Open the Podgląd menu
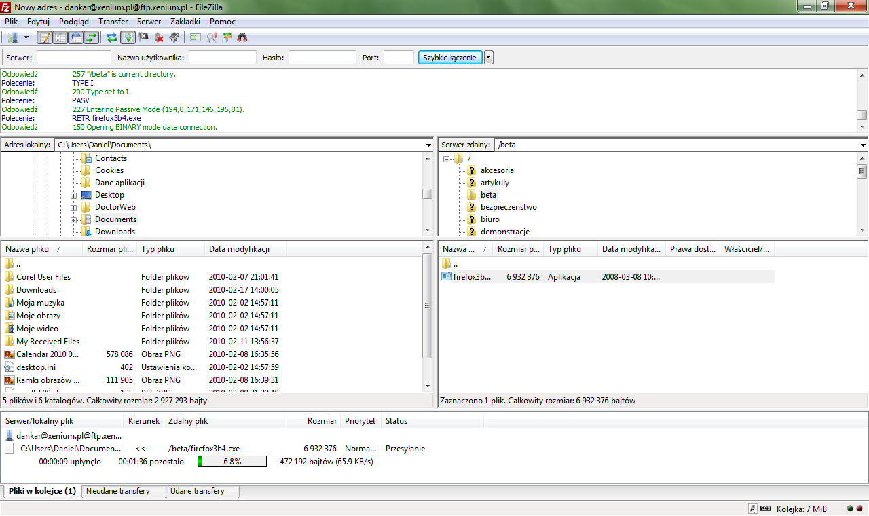 tap(74, 22)
